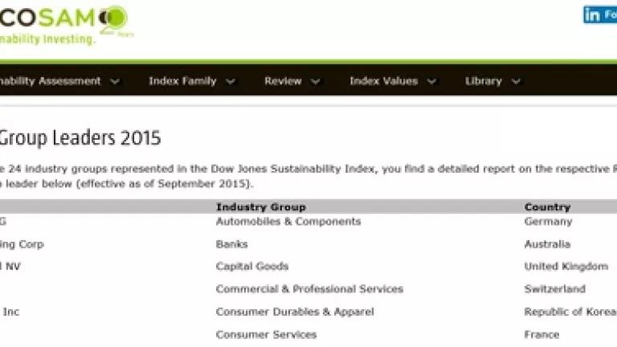Click the Capital Goods entry
The image size is (617, 347).
[252, 267]
